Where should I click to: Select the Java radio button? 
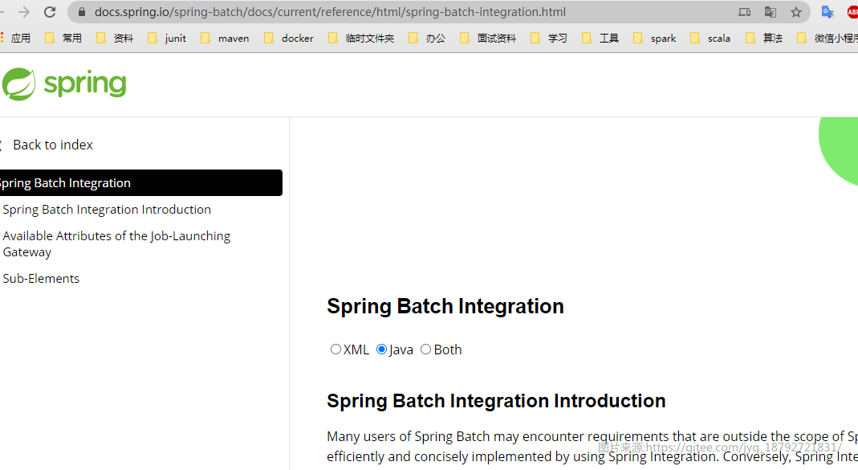click(381, 349)
